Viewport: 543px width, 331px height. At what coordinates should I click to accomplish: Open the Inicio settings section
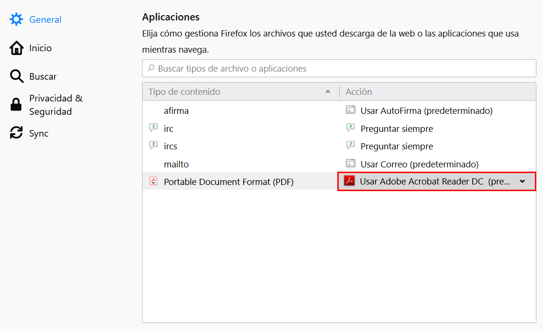pos(40,48)
